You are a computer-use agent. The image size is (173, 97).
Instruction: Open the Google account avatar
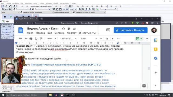point(154,30)
